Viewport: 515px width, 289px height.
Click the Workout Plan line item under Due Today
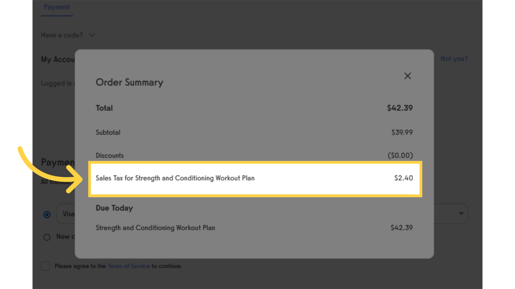155,228
